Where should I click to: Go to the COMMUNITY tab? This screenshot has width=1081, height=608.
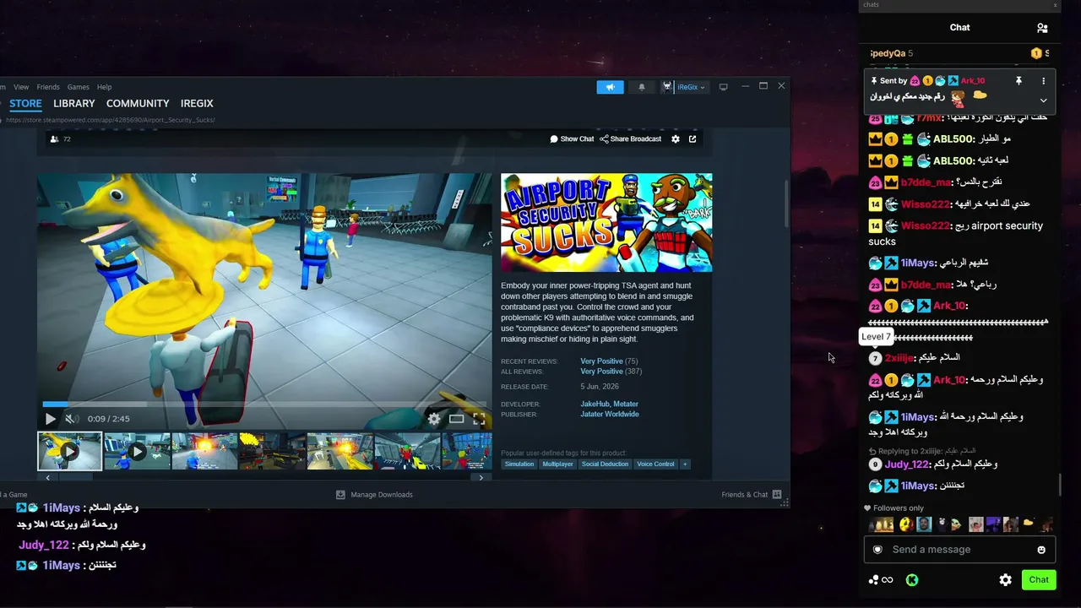tap(138, 103)
